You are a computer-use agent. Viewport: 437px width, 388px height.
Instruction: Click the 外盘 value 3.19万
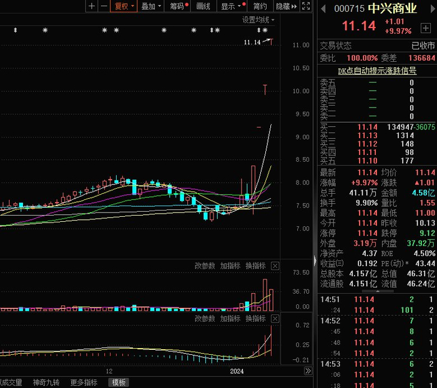pos(365,243)
